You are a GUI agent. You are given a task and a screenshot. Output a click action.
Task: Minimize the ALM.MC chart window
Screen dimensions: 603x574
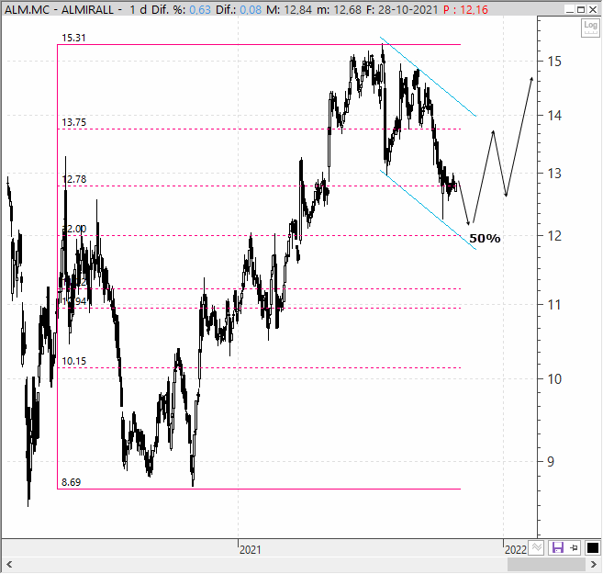(570, 9)
